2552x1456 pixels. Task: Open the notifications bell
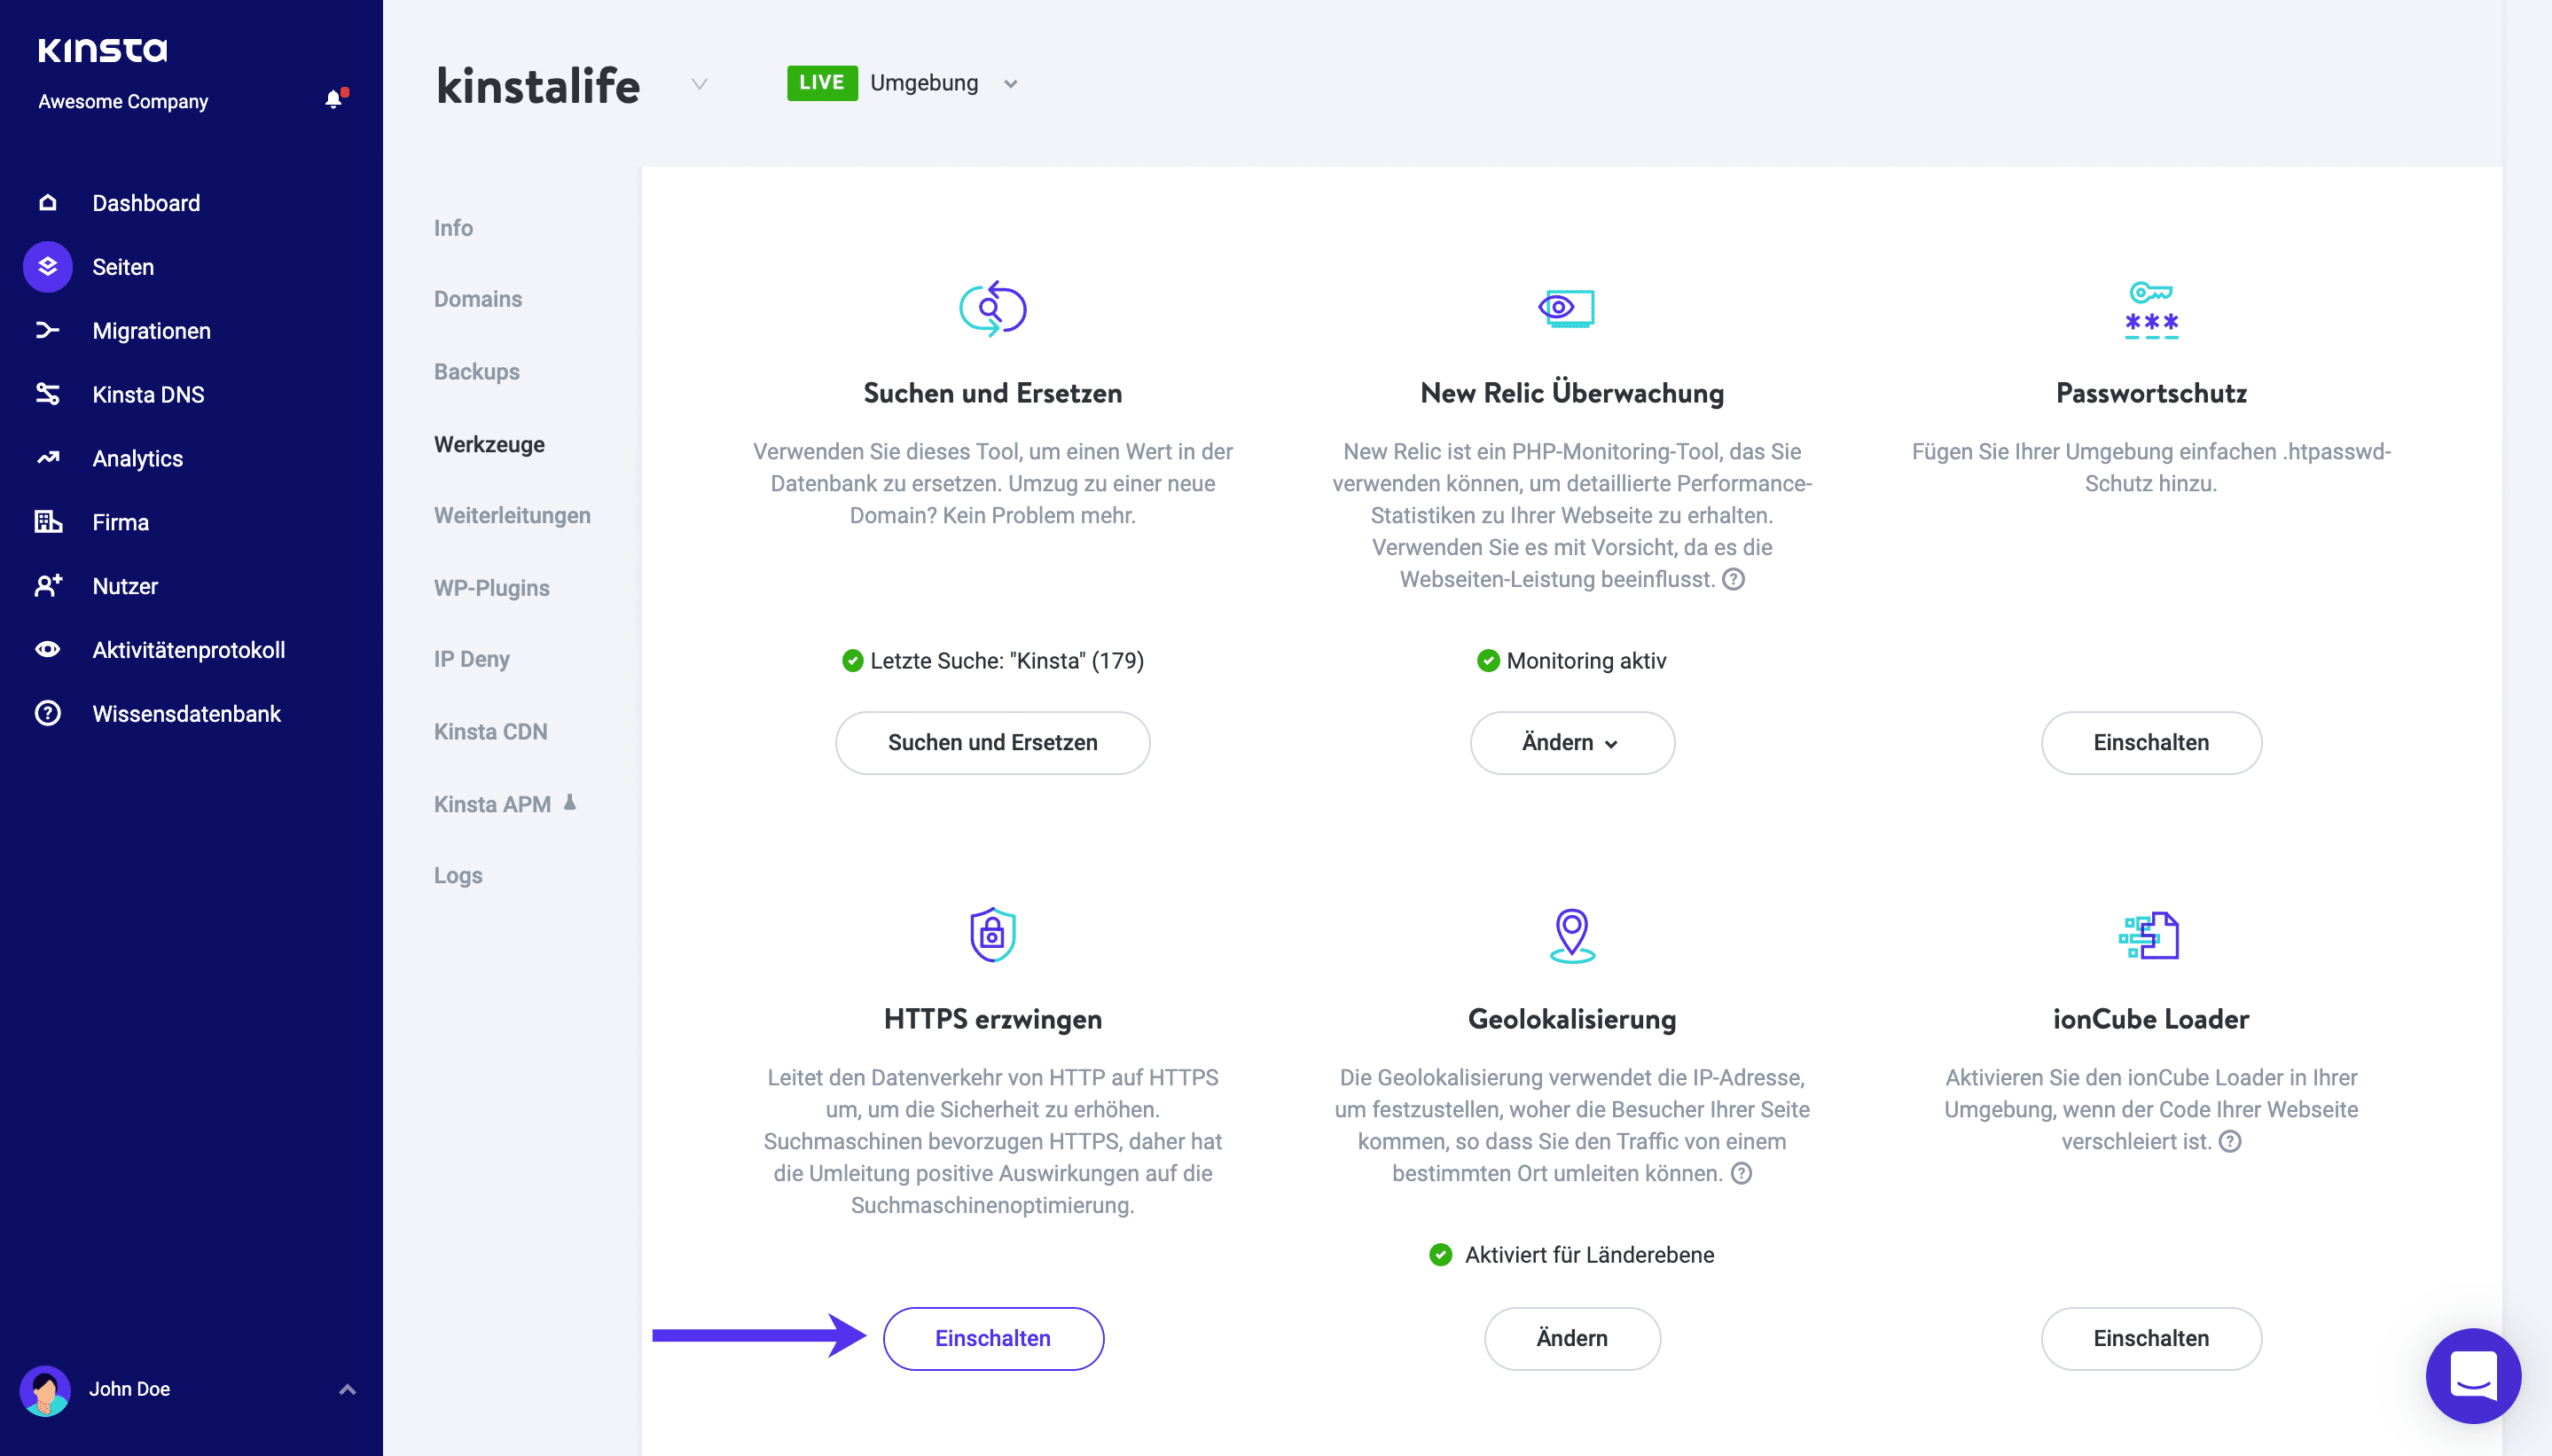tap(335, 98)
